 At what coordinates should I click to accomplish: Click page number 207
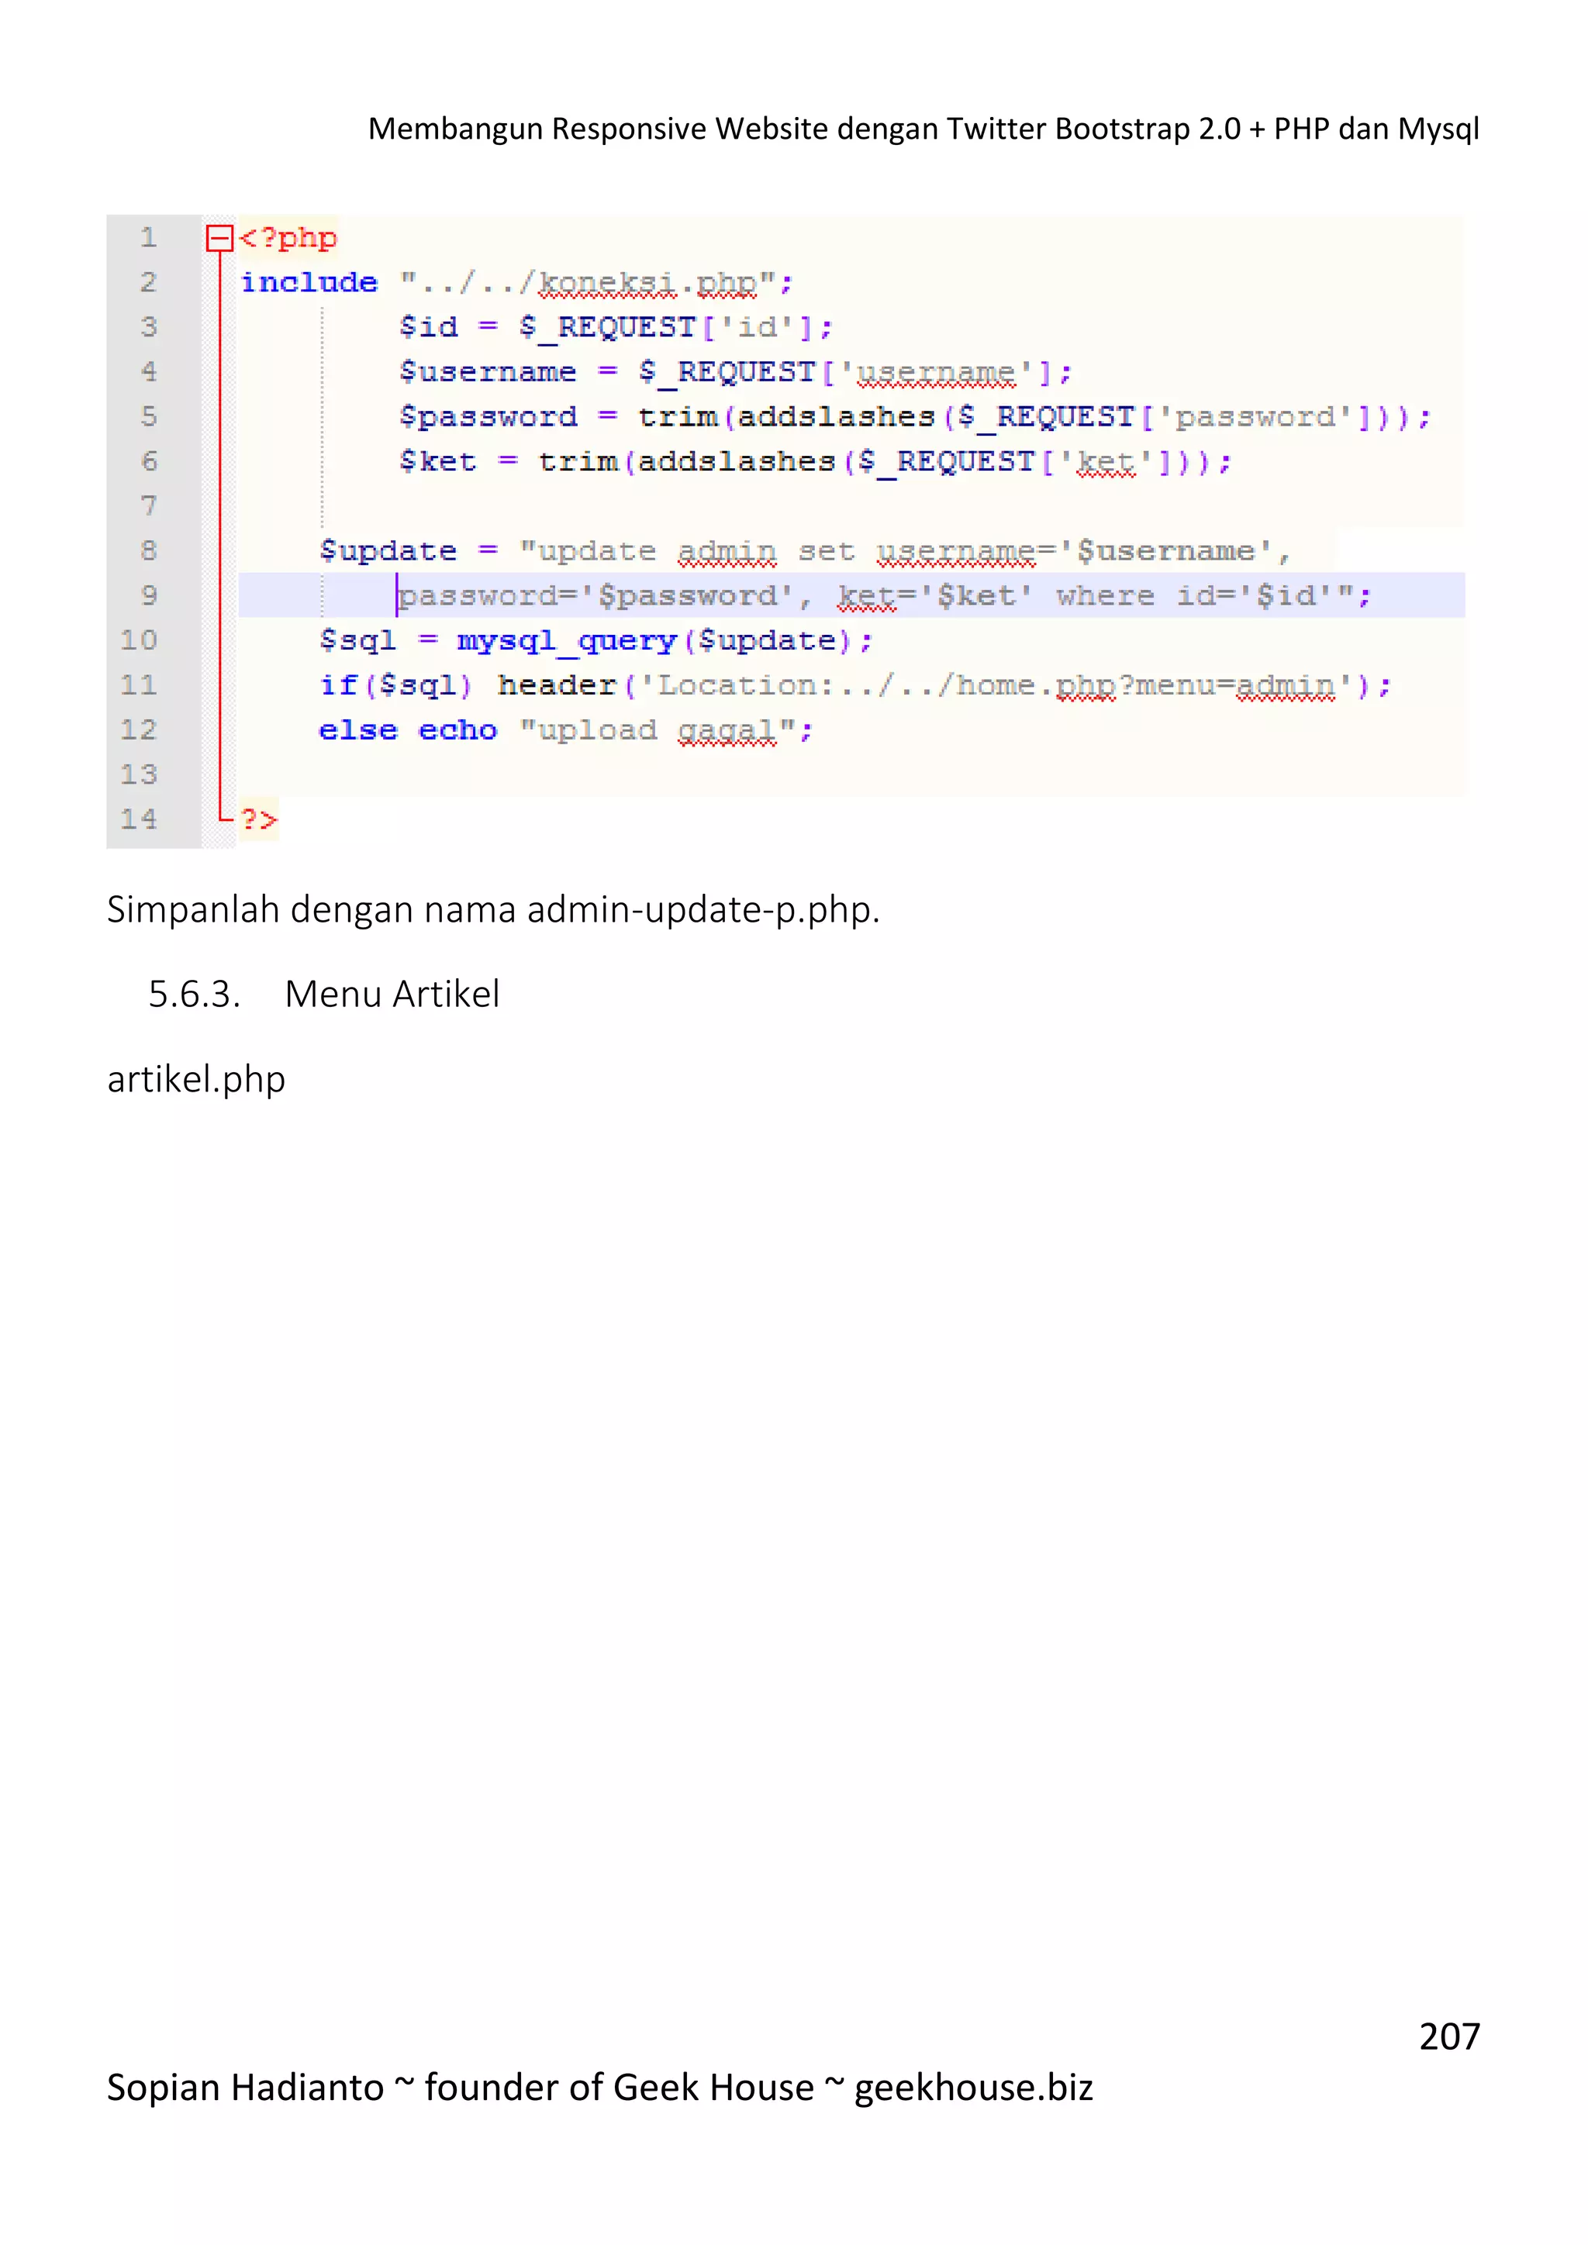(1449, 2036)
